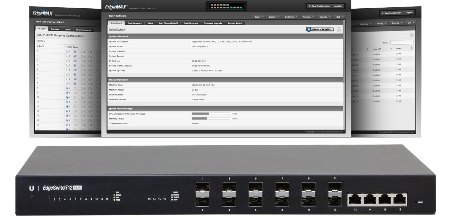Click the MAC address 04:18:D6:A0:09:DE
This screenshot has width=451, height=217.
click(x=201, y=66)
